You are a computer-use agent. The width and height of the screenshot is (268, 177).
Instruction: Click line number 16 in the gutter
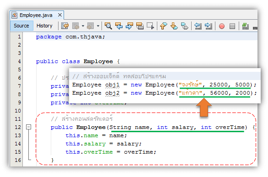[x=18, y=160]
